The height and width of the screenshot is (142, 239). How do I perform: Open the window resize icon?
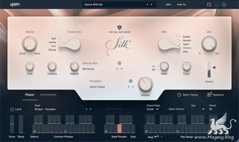click(209, 5)
